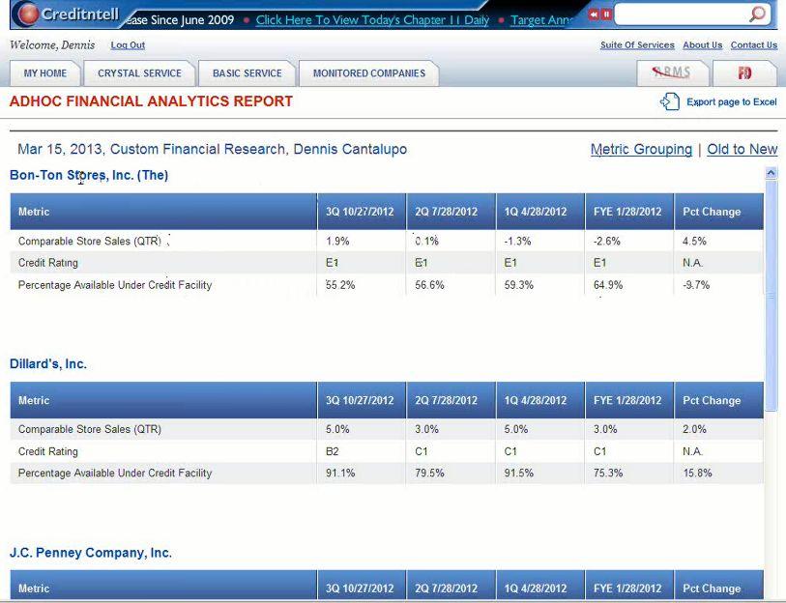Image resolution: width=786 pixels, height=603 pixels.
Task: Click Bon-Ton's Metric column header
Action: click(163, 212)
